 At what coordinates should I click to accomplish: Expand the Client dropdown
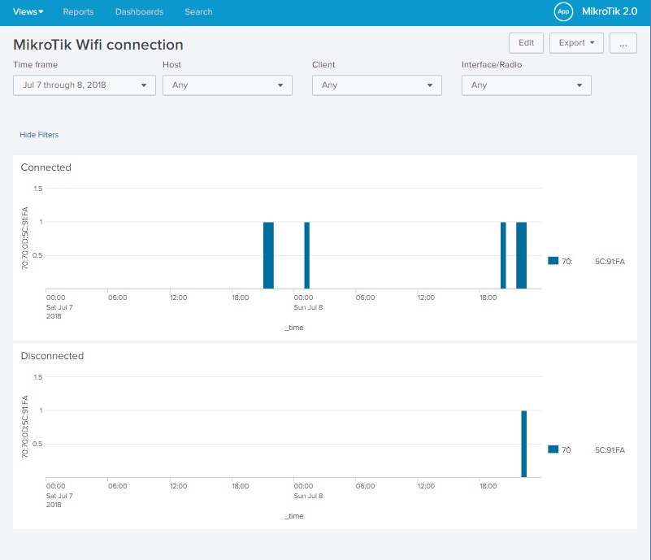pyautogui.click(x=377, y=85)
